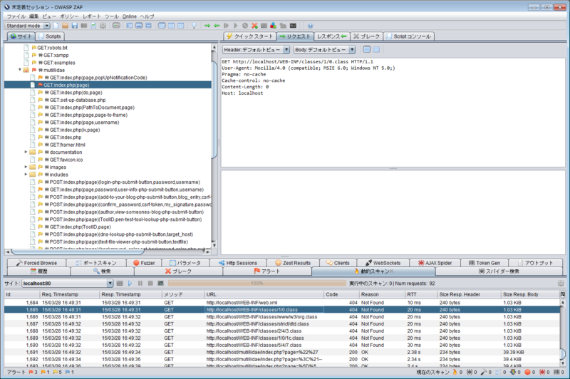Click the green right arrow break icon
570x379 pixels.
[207, 26]
